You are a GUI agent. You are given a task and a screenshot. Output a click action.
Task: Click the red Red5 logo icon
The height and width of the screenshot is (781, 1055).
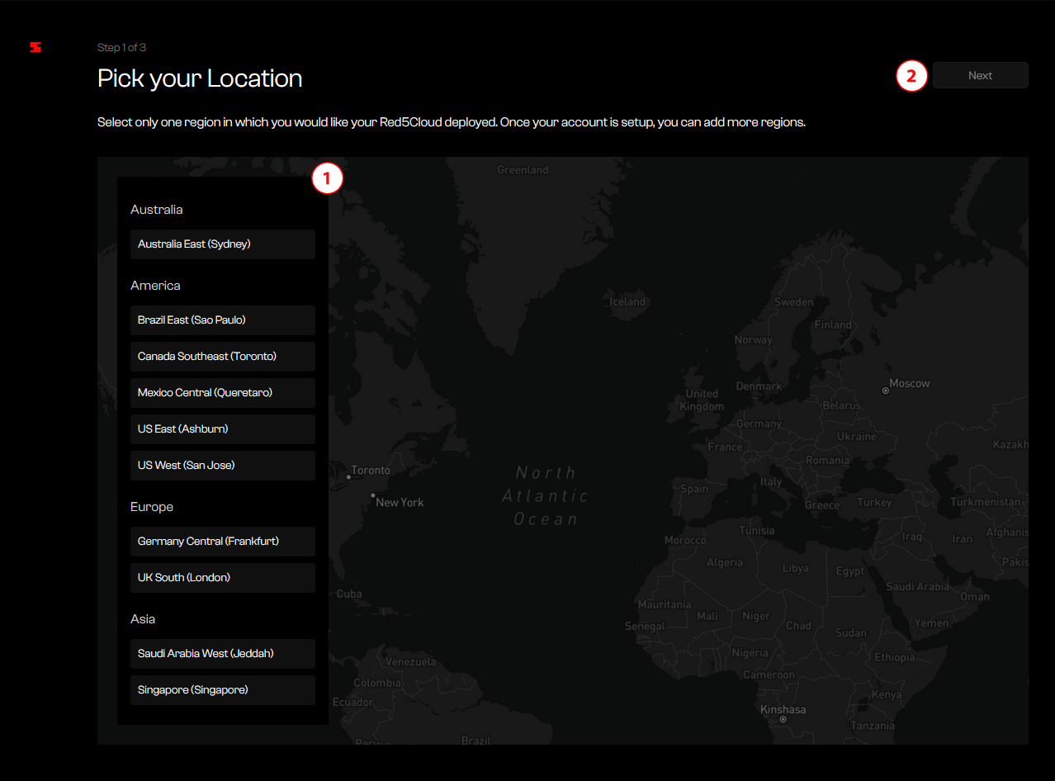coord(35,47)
